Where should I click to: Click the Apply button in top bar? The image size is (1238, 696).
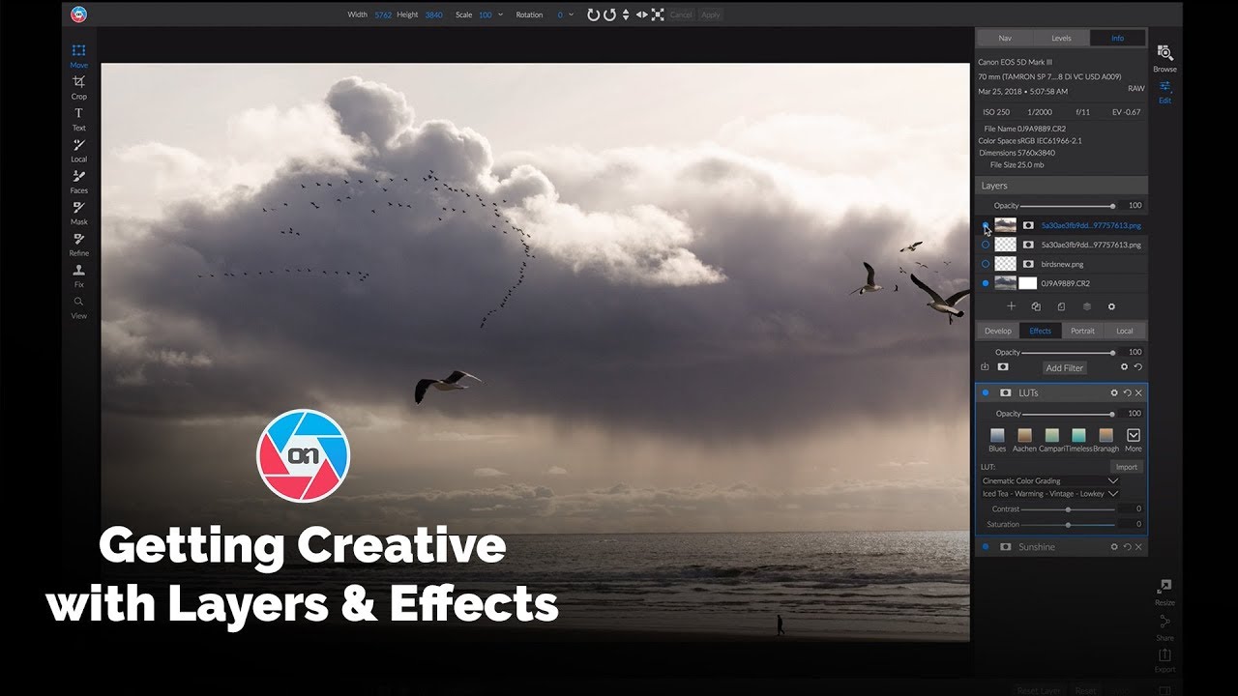711,14
